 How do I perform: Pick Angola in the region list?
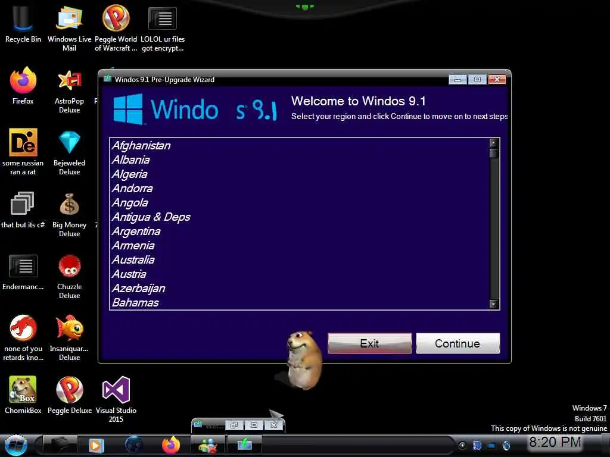click(x=299, y=203)
